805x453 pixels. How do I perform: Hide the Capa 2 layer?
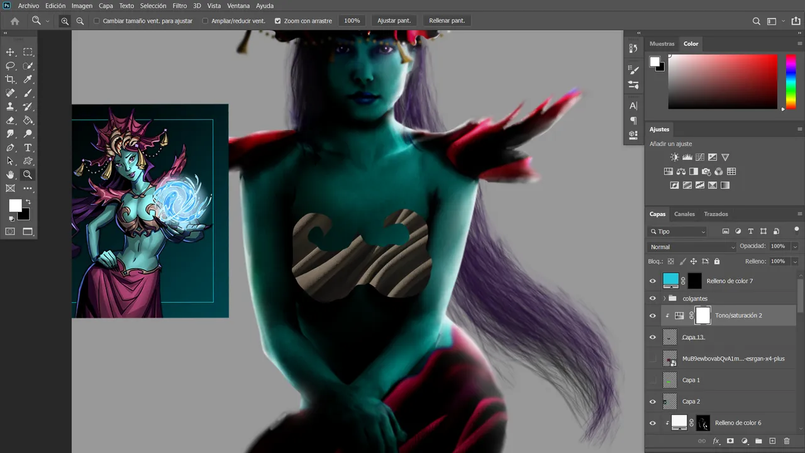(x=652, y=401)
